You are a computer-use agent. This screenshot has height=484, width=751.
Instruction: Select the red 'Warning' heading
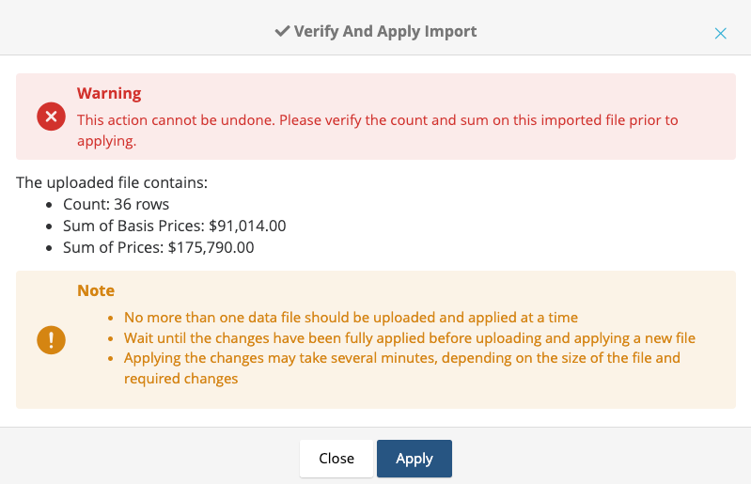coord(109,94)
